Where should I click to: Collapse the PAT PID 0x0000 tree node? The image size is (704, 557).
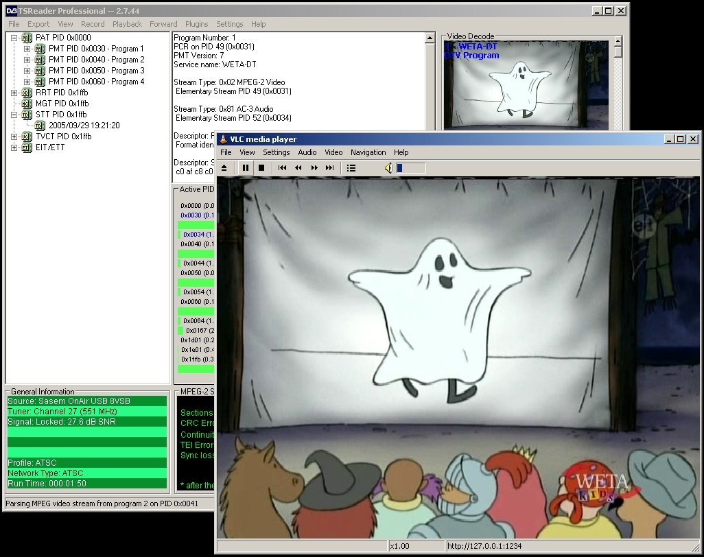click(x=14, y=38)
